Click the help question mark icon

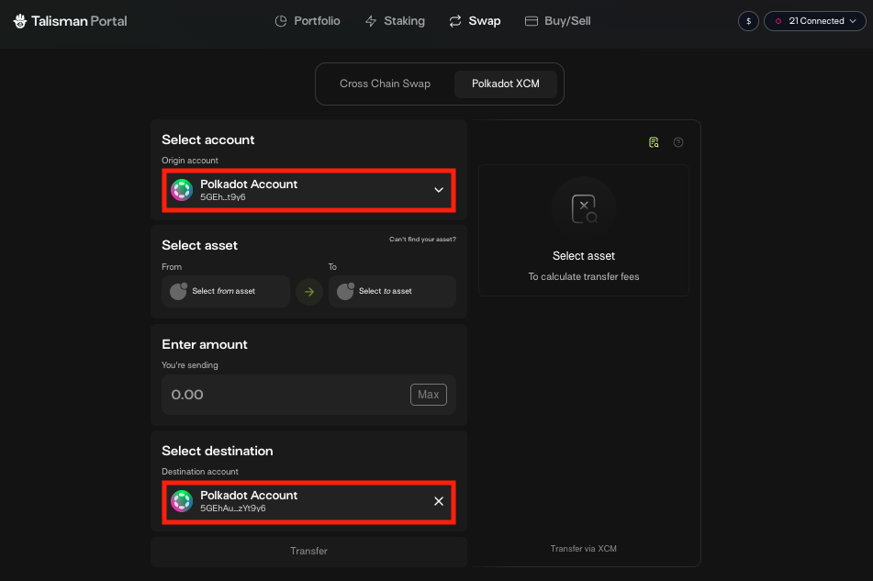tap(678, 142)
